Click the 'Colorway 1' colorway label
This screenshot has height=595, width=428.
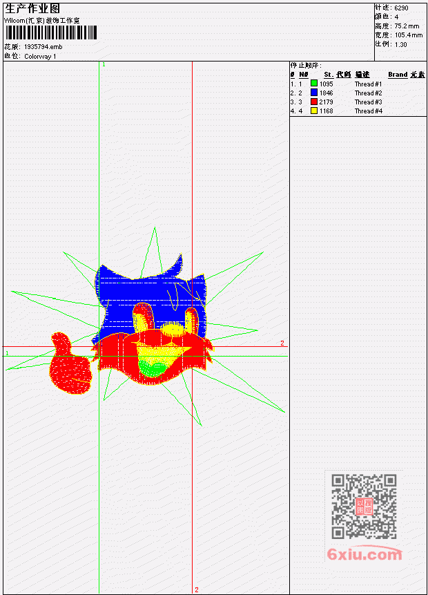pos(40,56)
